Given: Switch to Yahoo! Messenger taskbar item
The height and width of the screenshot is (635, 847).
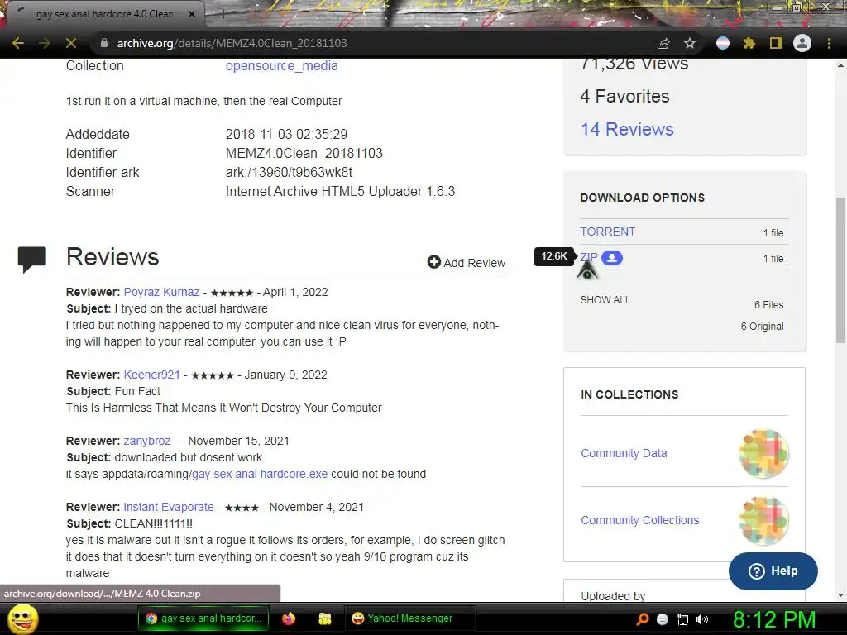Looking at the screenshot, I should (x=409, y=618).
